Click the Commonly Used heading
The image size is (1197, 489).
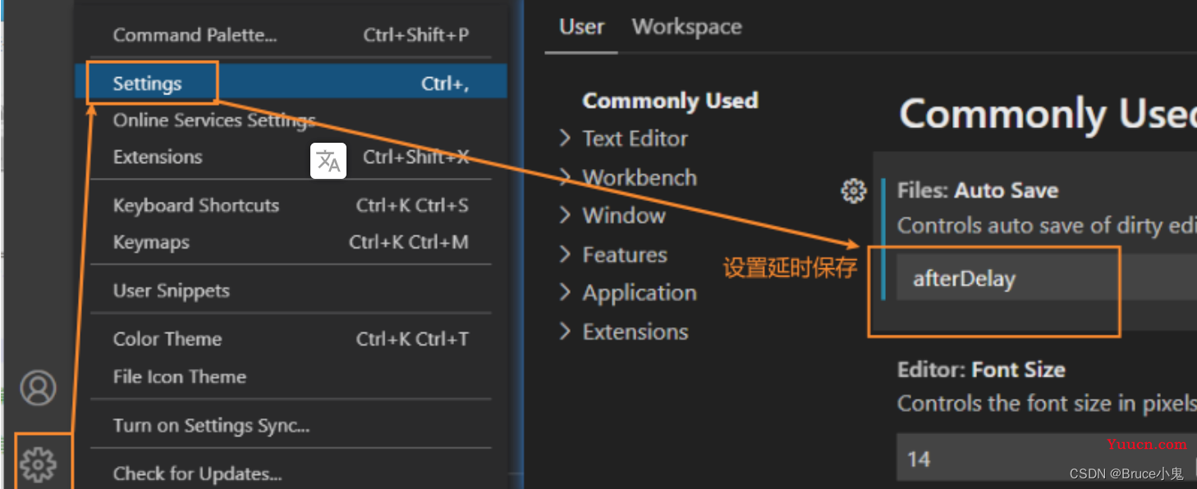tap(1048, 113)
